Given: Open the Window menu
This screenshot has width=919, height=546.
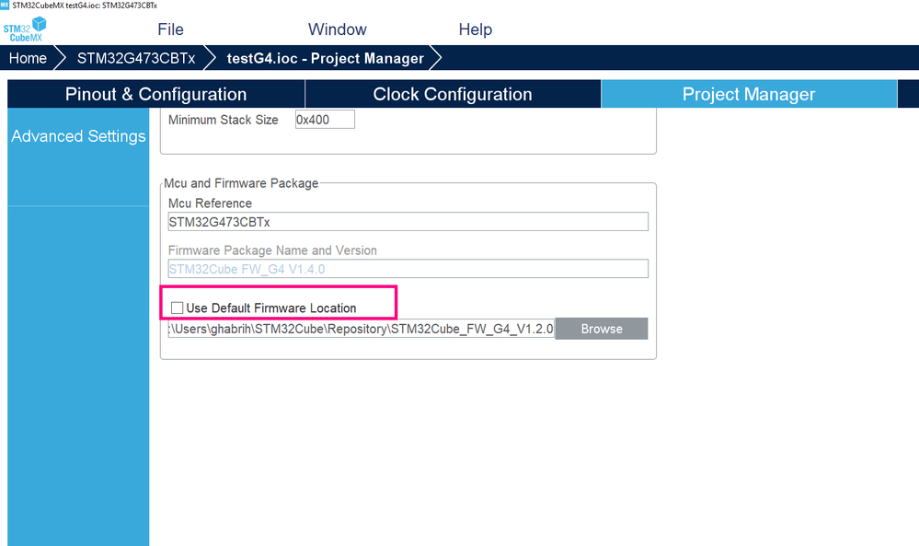Looking at the screenshot, I should (337, 29).
